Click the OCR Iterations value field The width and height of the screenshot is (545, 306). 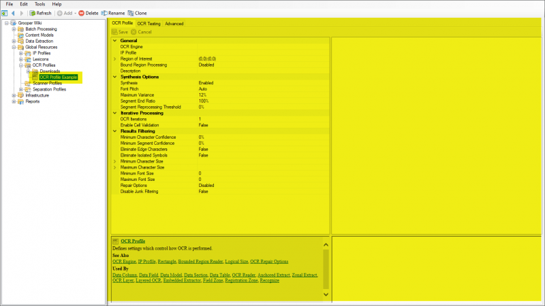pos(263,119)
